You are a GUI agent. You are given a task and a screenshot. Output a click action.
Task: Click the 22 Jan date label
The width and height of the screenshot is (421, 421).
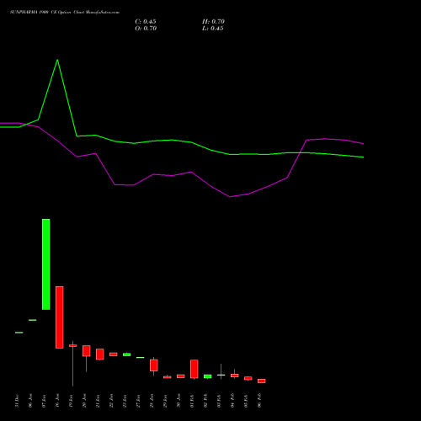pyautogui.click(x=111, y=401)
